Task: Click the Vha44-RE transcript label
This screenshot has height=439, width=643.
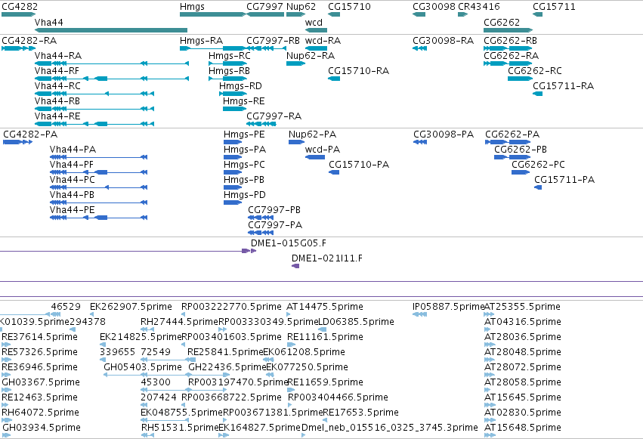Action: point(57,116)
